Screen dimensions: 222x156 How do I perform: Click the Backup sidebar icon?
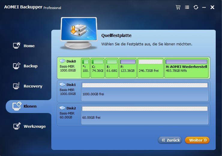17,66
